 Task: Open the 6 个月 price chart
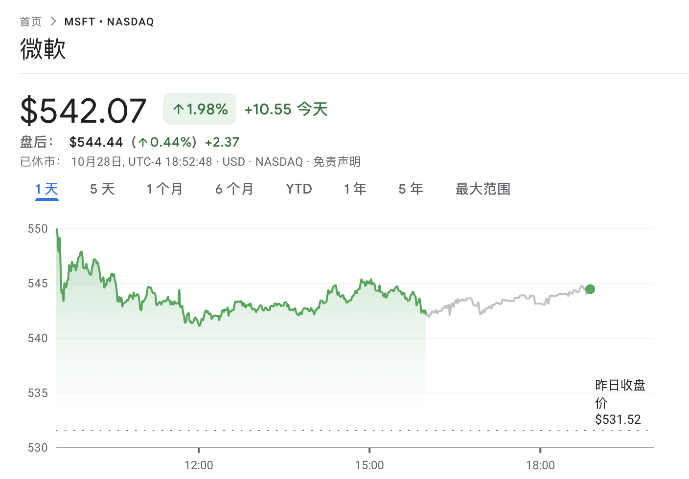click(x=234, y=189)
